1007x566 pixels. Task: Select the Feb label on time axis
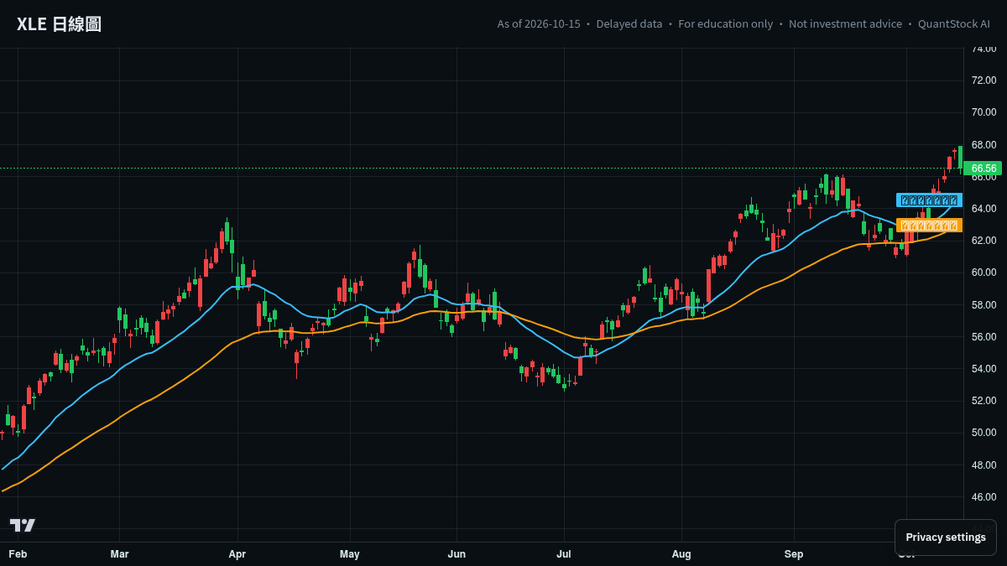coord(18,554)
